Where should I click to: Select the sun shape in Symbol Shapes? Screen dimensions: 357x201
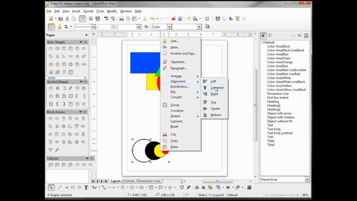57,88
